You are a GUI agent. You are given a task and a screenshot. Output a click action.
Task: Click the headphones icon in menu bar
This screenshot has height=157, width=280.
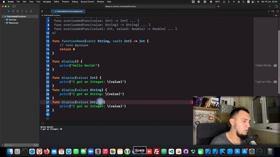[224, 2]
